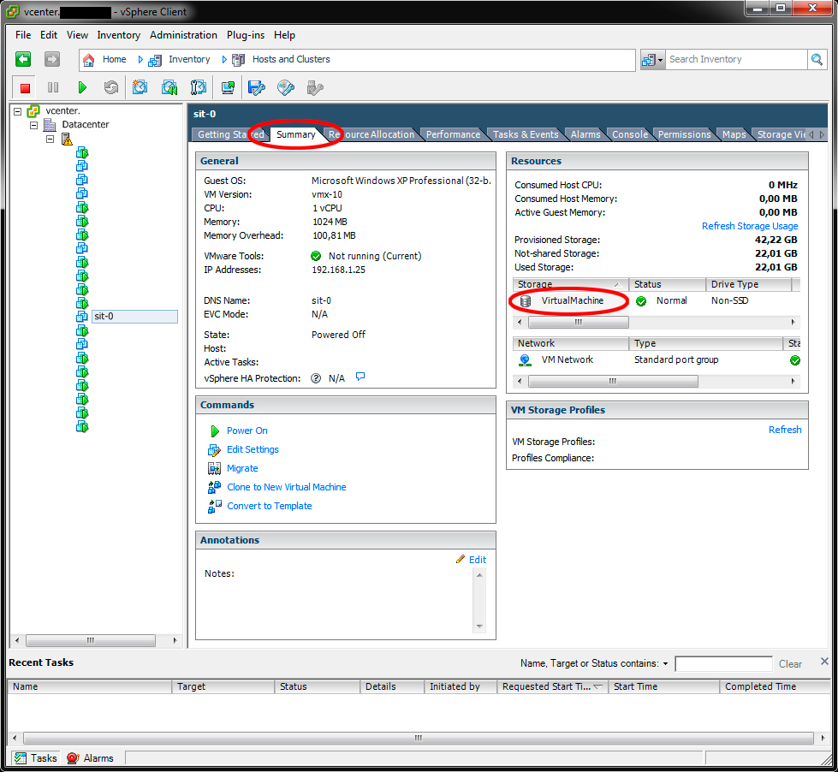Click Convert to Template link
Screen dimensions: 838x772
click(270, 506)
